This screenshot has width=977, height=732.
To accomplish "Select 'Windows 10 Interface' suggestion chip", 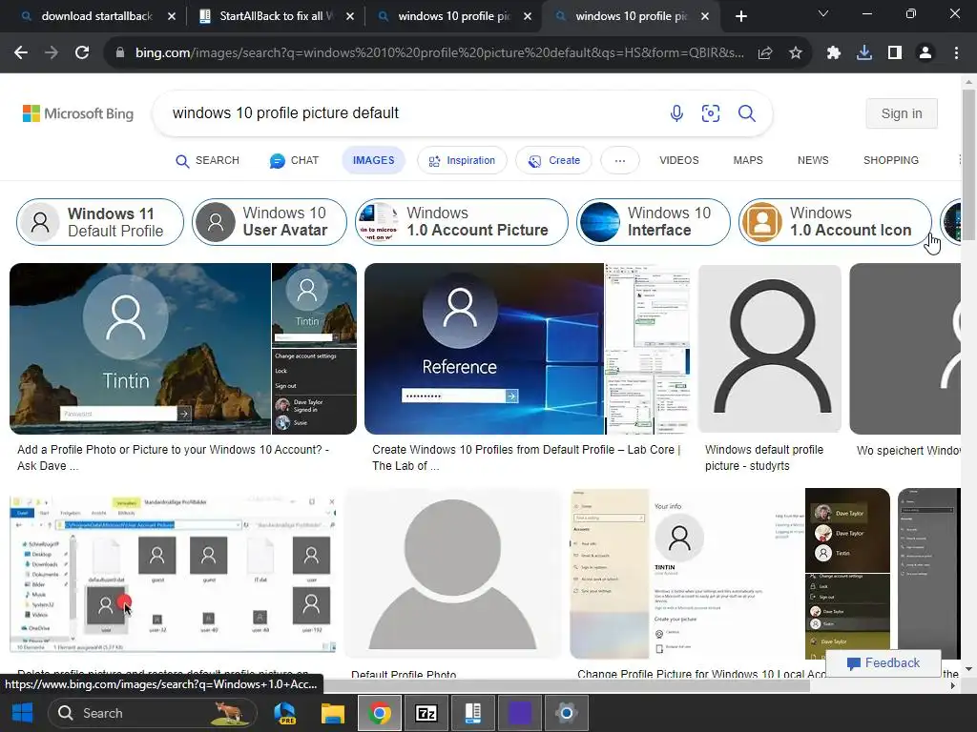I will pyautogui.click(x=653, y=222).
